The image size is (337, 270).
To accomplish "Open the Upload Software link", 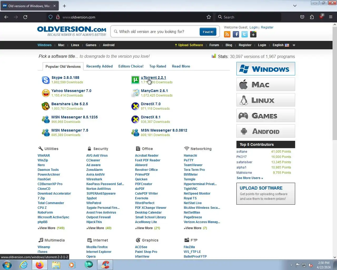I will pyautogui.click(x=189, y=45).
